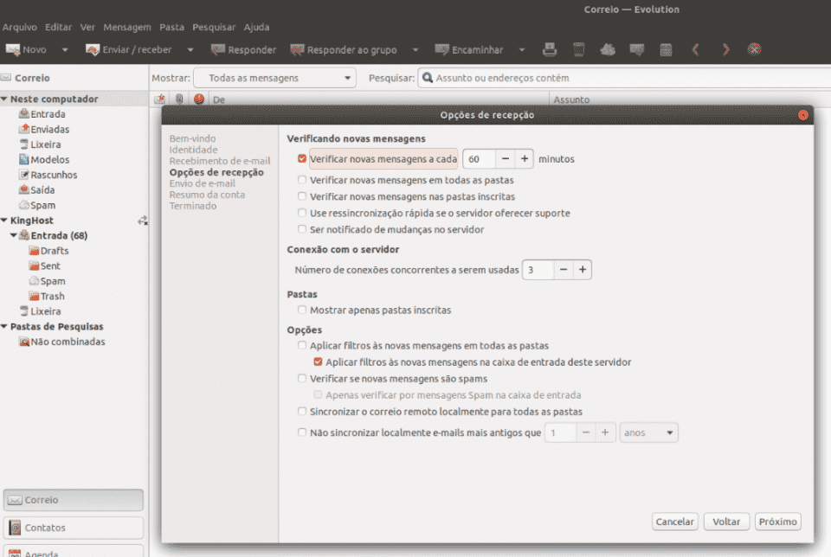Check 'Verificar se novas mensagens são spams'
The width and height of the screenshot is (831, 557).
[x=302, y=379]
